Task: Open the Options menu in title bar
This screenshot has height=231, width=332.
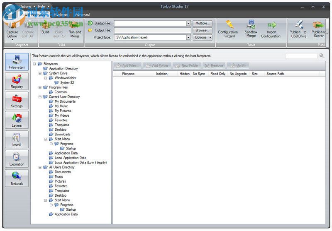Action: click(x=26, y=7)
